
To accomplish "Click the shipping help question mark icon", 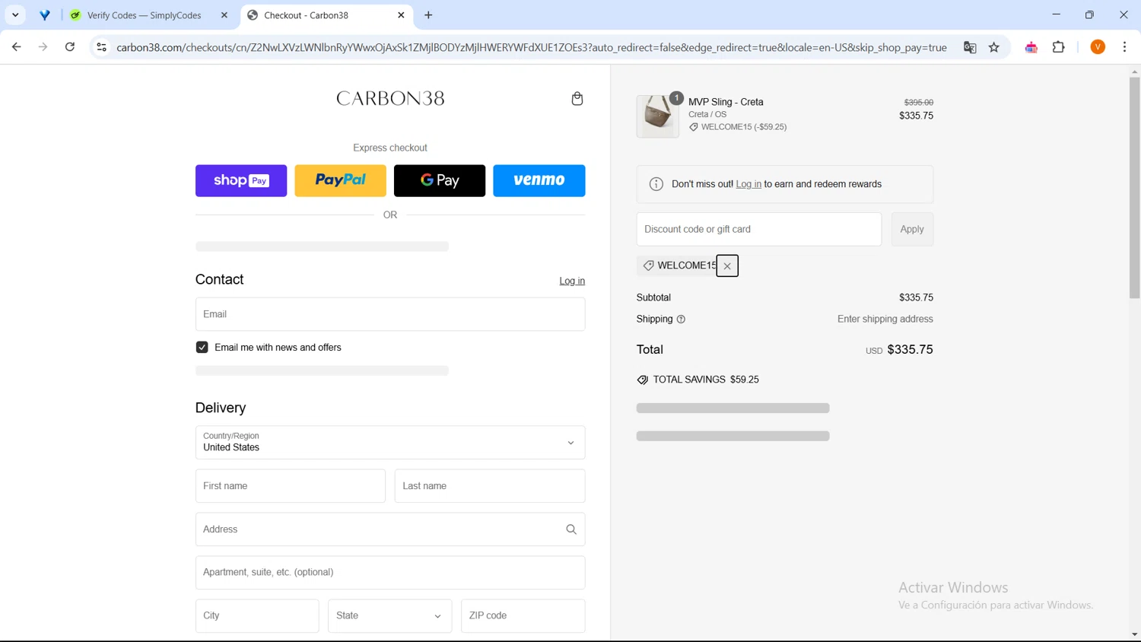I will [x=681, y=319].
